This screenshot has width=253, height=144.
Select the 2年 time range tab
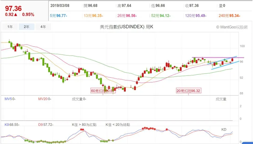pos(26,27)
